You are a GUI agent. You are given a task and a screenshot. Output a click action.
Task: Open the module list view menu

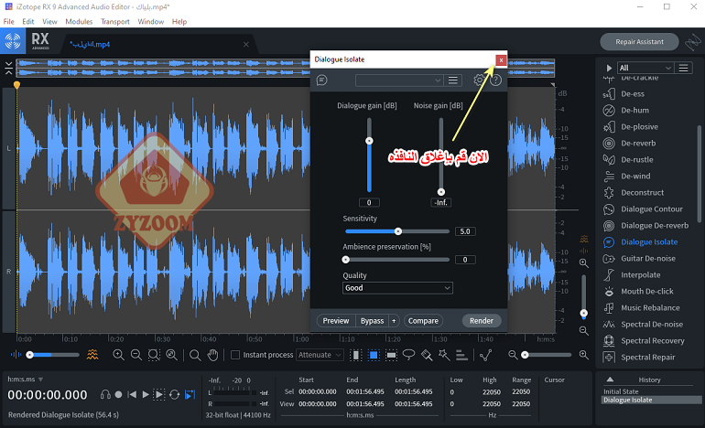tap(683, 68)
